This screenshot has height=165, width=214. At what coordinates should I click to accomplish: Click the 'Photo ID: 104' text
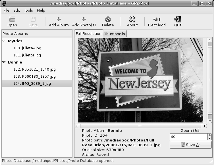(95, 135)
